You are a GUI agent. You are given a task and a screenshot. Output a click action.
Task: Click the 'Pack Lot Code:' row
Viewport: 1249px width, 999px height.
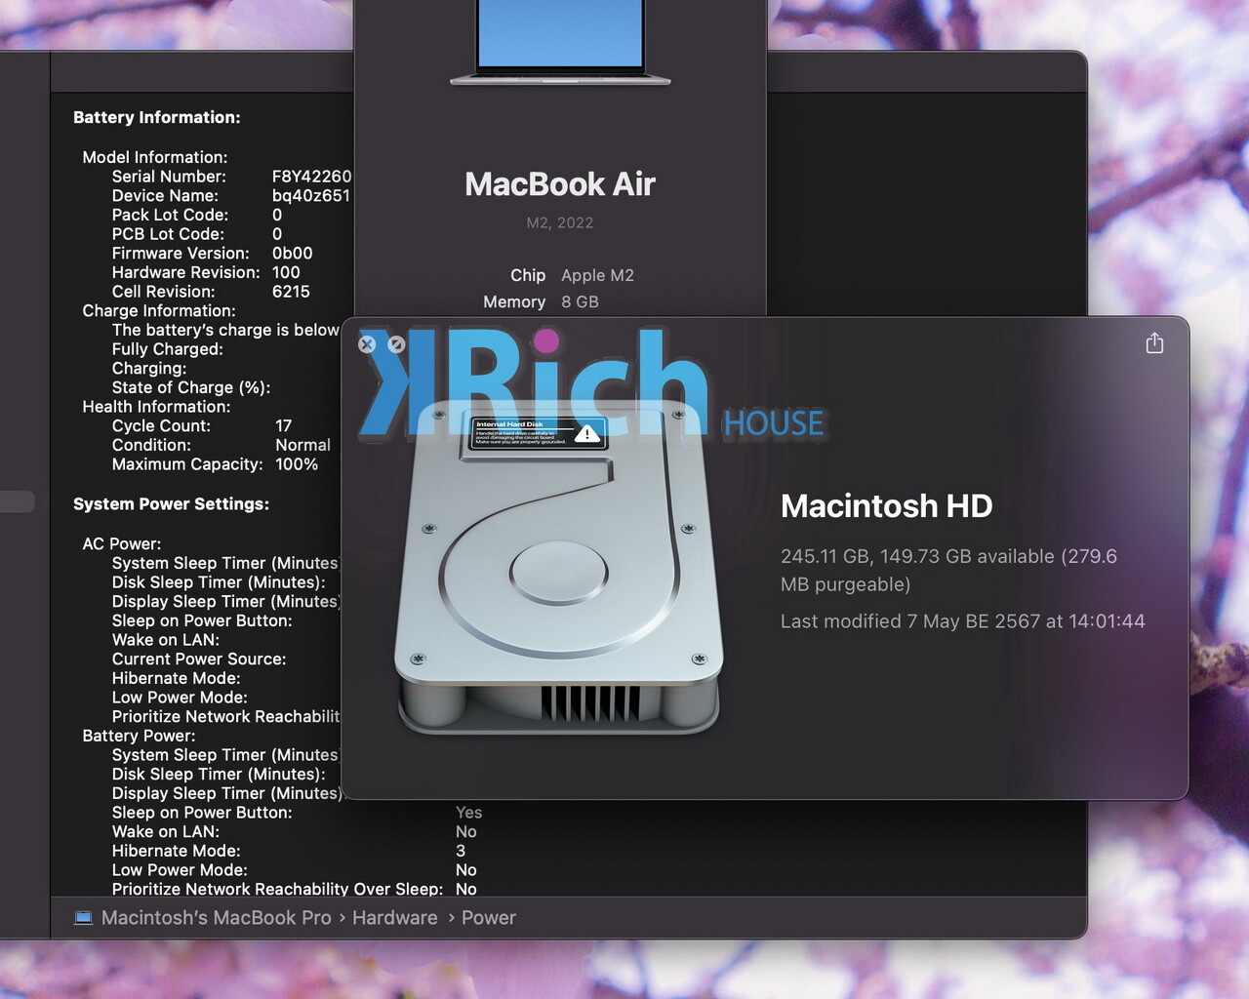coord(197,215)
